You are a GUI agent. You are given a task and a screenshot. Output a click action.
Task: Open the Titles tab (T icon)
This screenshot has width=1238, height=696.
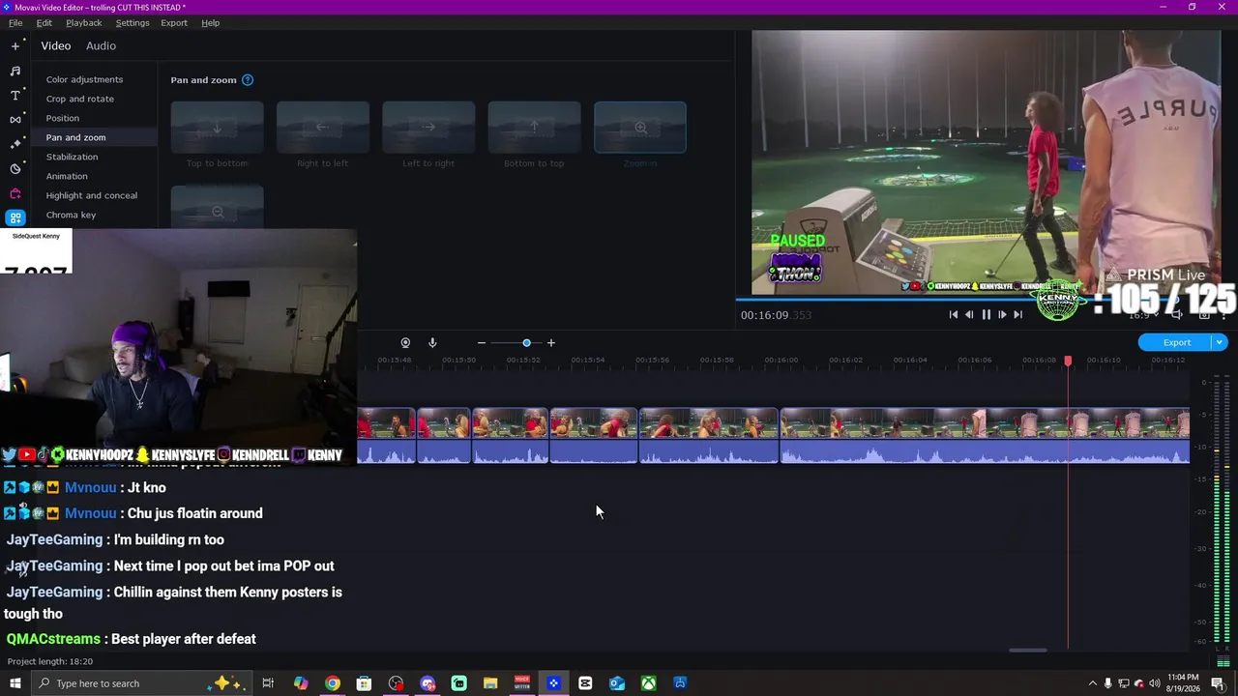15,95
